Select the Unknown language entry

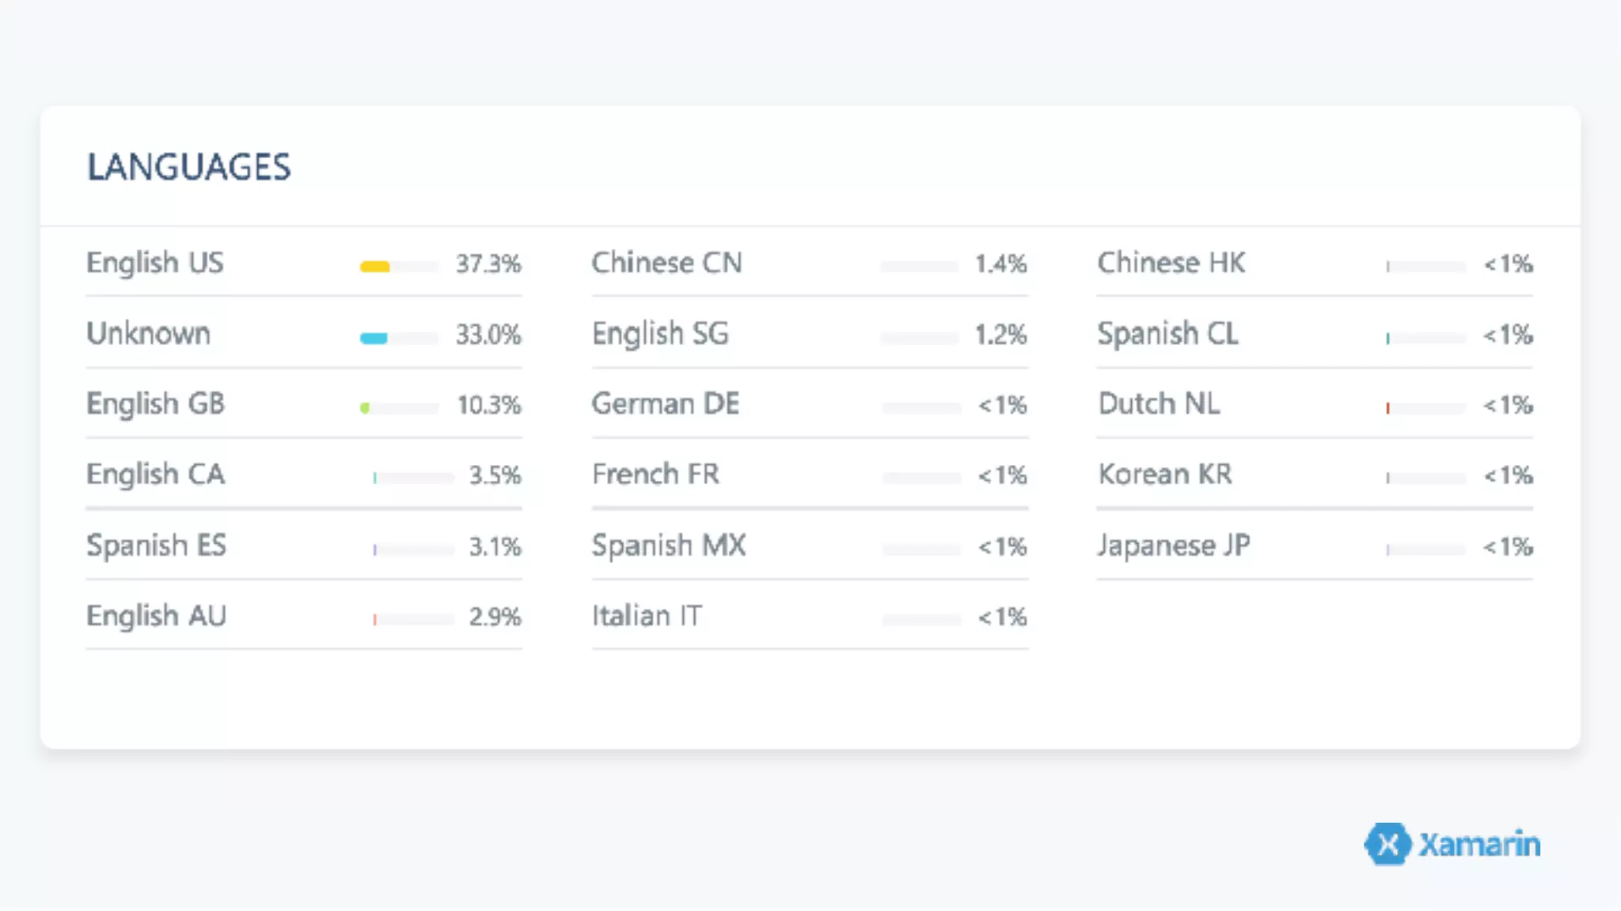[148, 334]
